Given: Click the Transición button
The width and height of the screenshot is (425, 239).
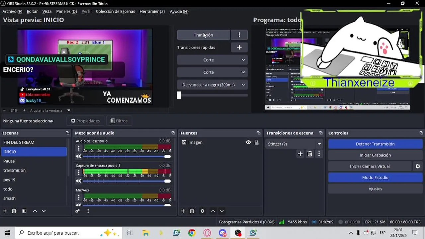Looking at the screenshot, I should pyautogui.click(x=204, y=35).
